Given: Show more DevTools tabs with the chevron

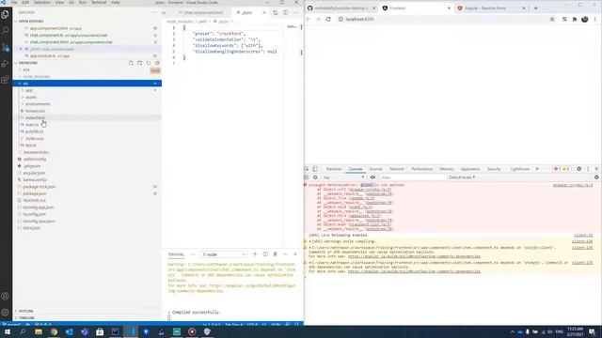Looking at the screenshot, I should 537,169.
